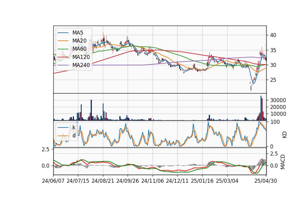Click the left MACD axis value 2.5
Viewport: 296px width, 213px height.
[x=45, y=149]
